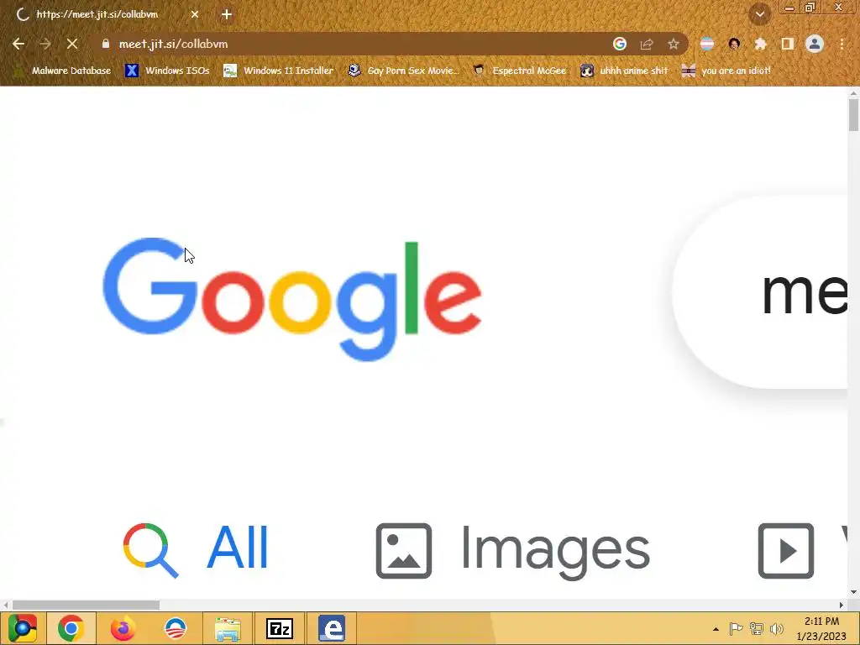Open the taskbar clock and date
This screenshot has width=860, height=645.
click(821, 628)
